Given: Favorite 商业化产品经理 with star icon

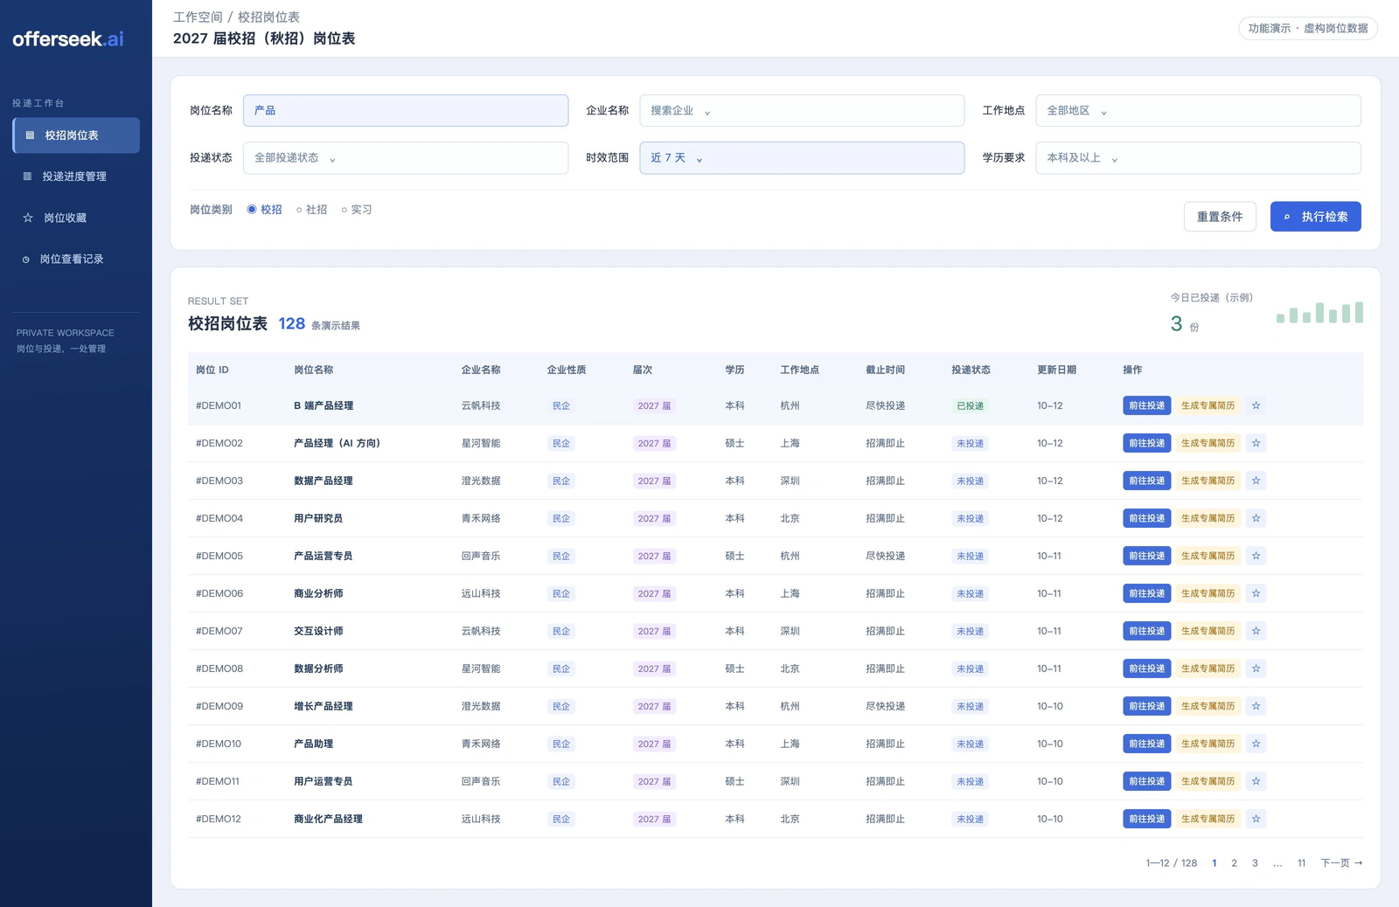Looking at the screenshot, I should tap(1256, 819).
